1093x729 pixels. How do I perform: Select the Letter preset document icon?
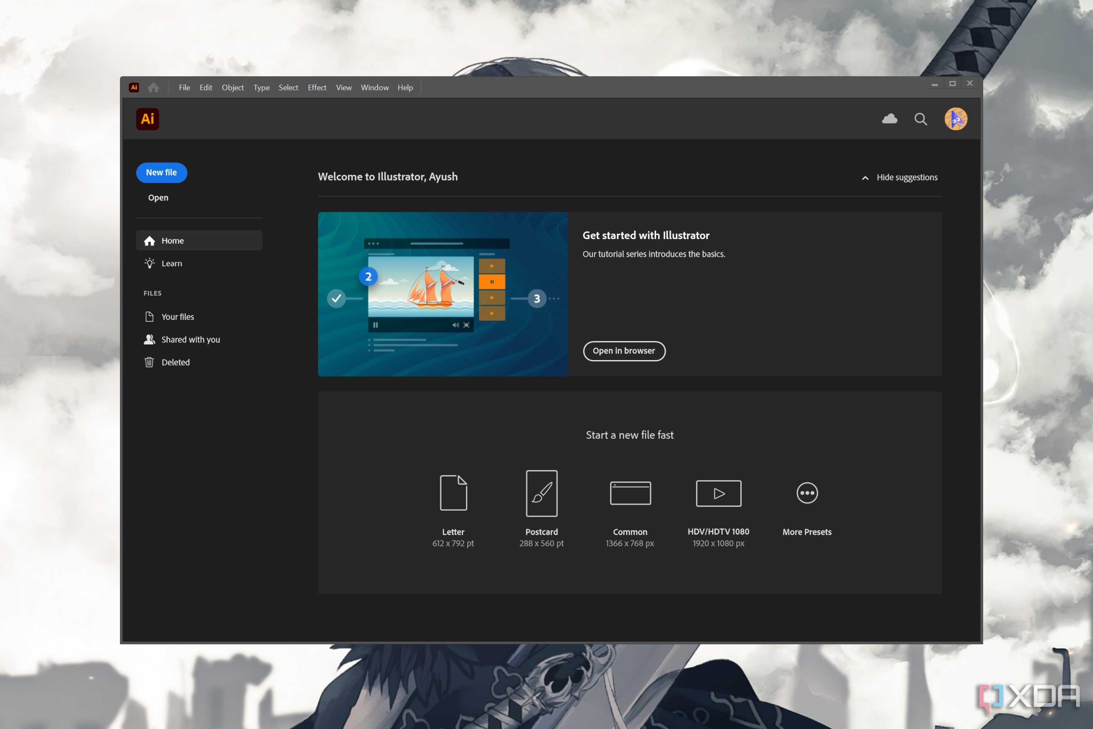point(453,493)
